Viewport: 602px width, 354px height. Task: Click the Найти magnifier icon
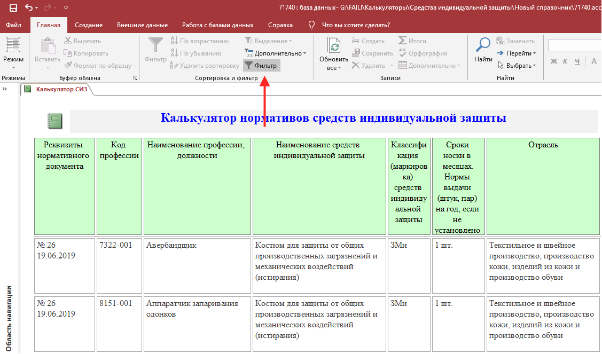483,45
